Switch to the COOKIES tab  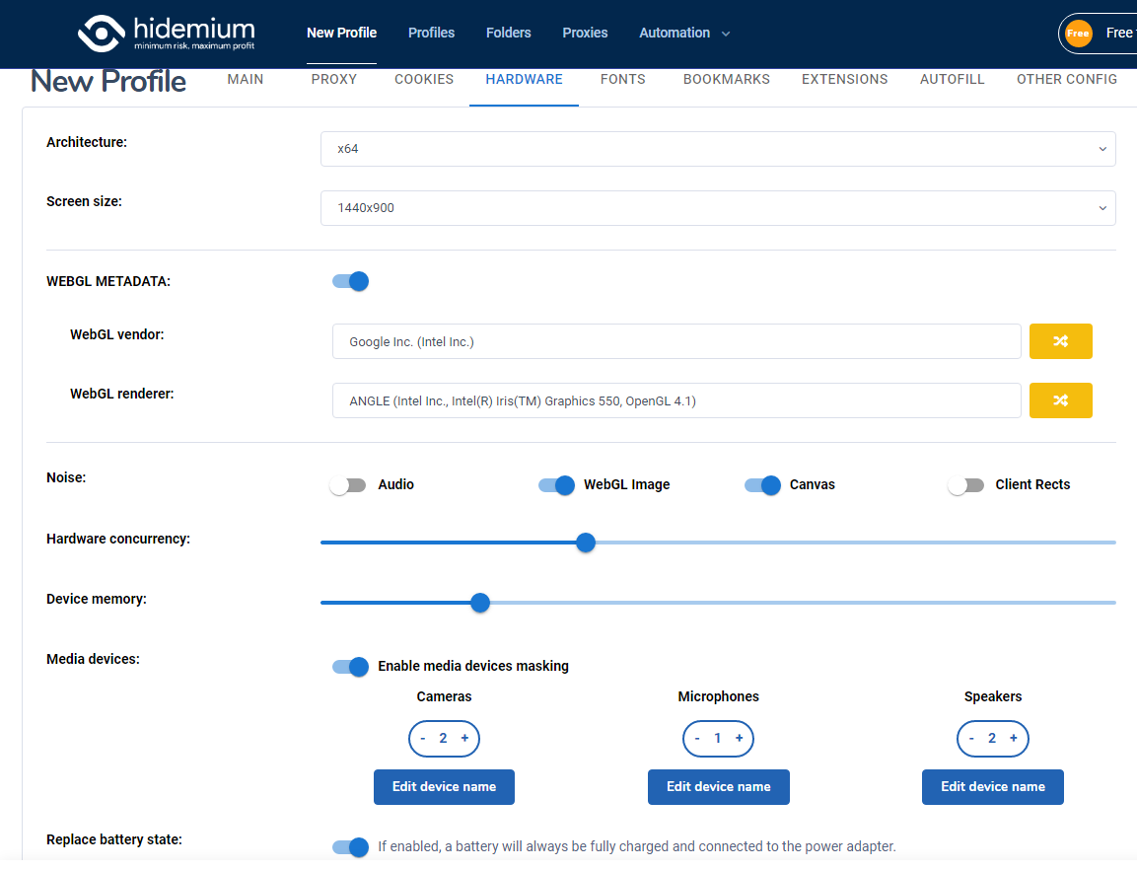424,79
